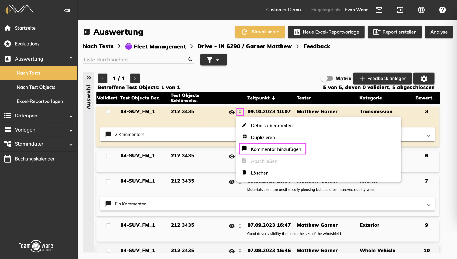Collapse the Auswertung sidebar section
Viewport: 457px width, 259px height.
[x=71, y=58]
